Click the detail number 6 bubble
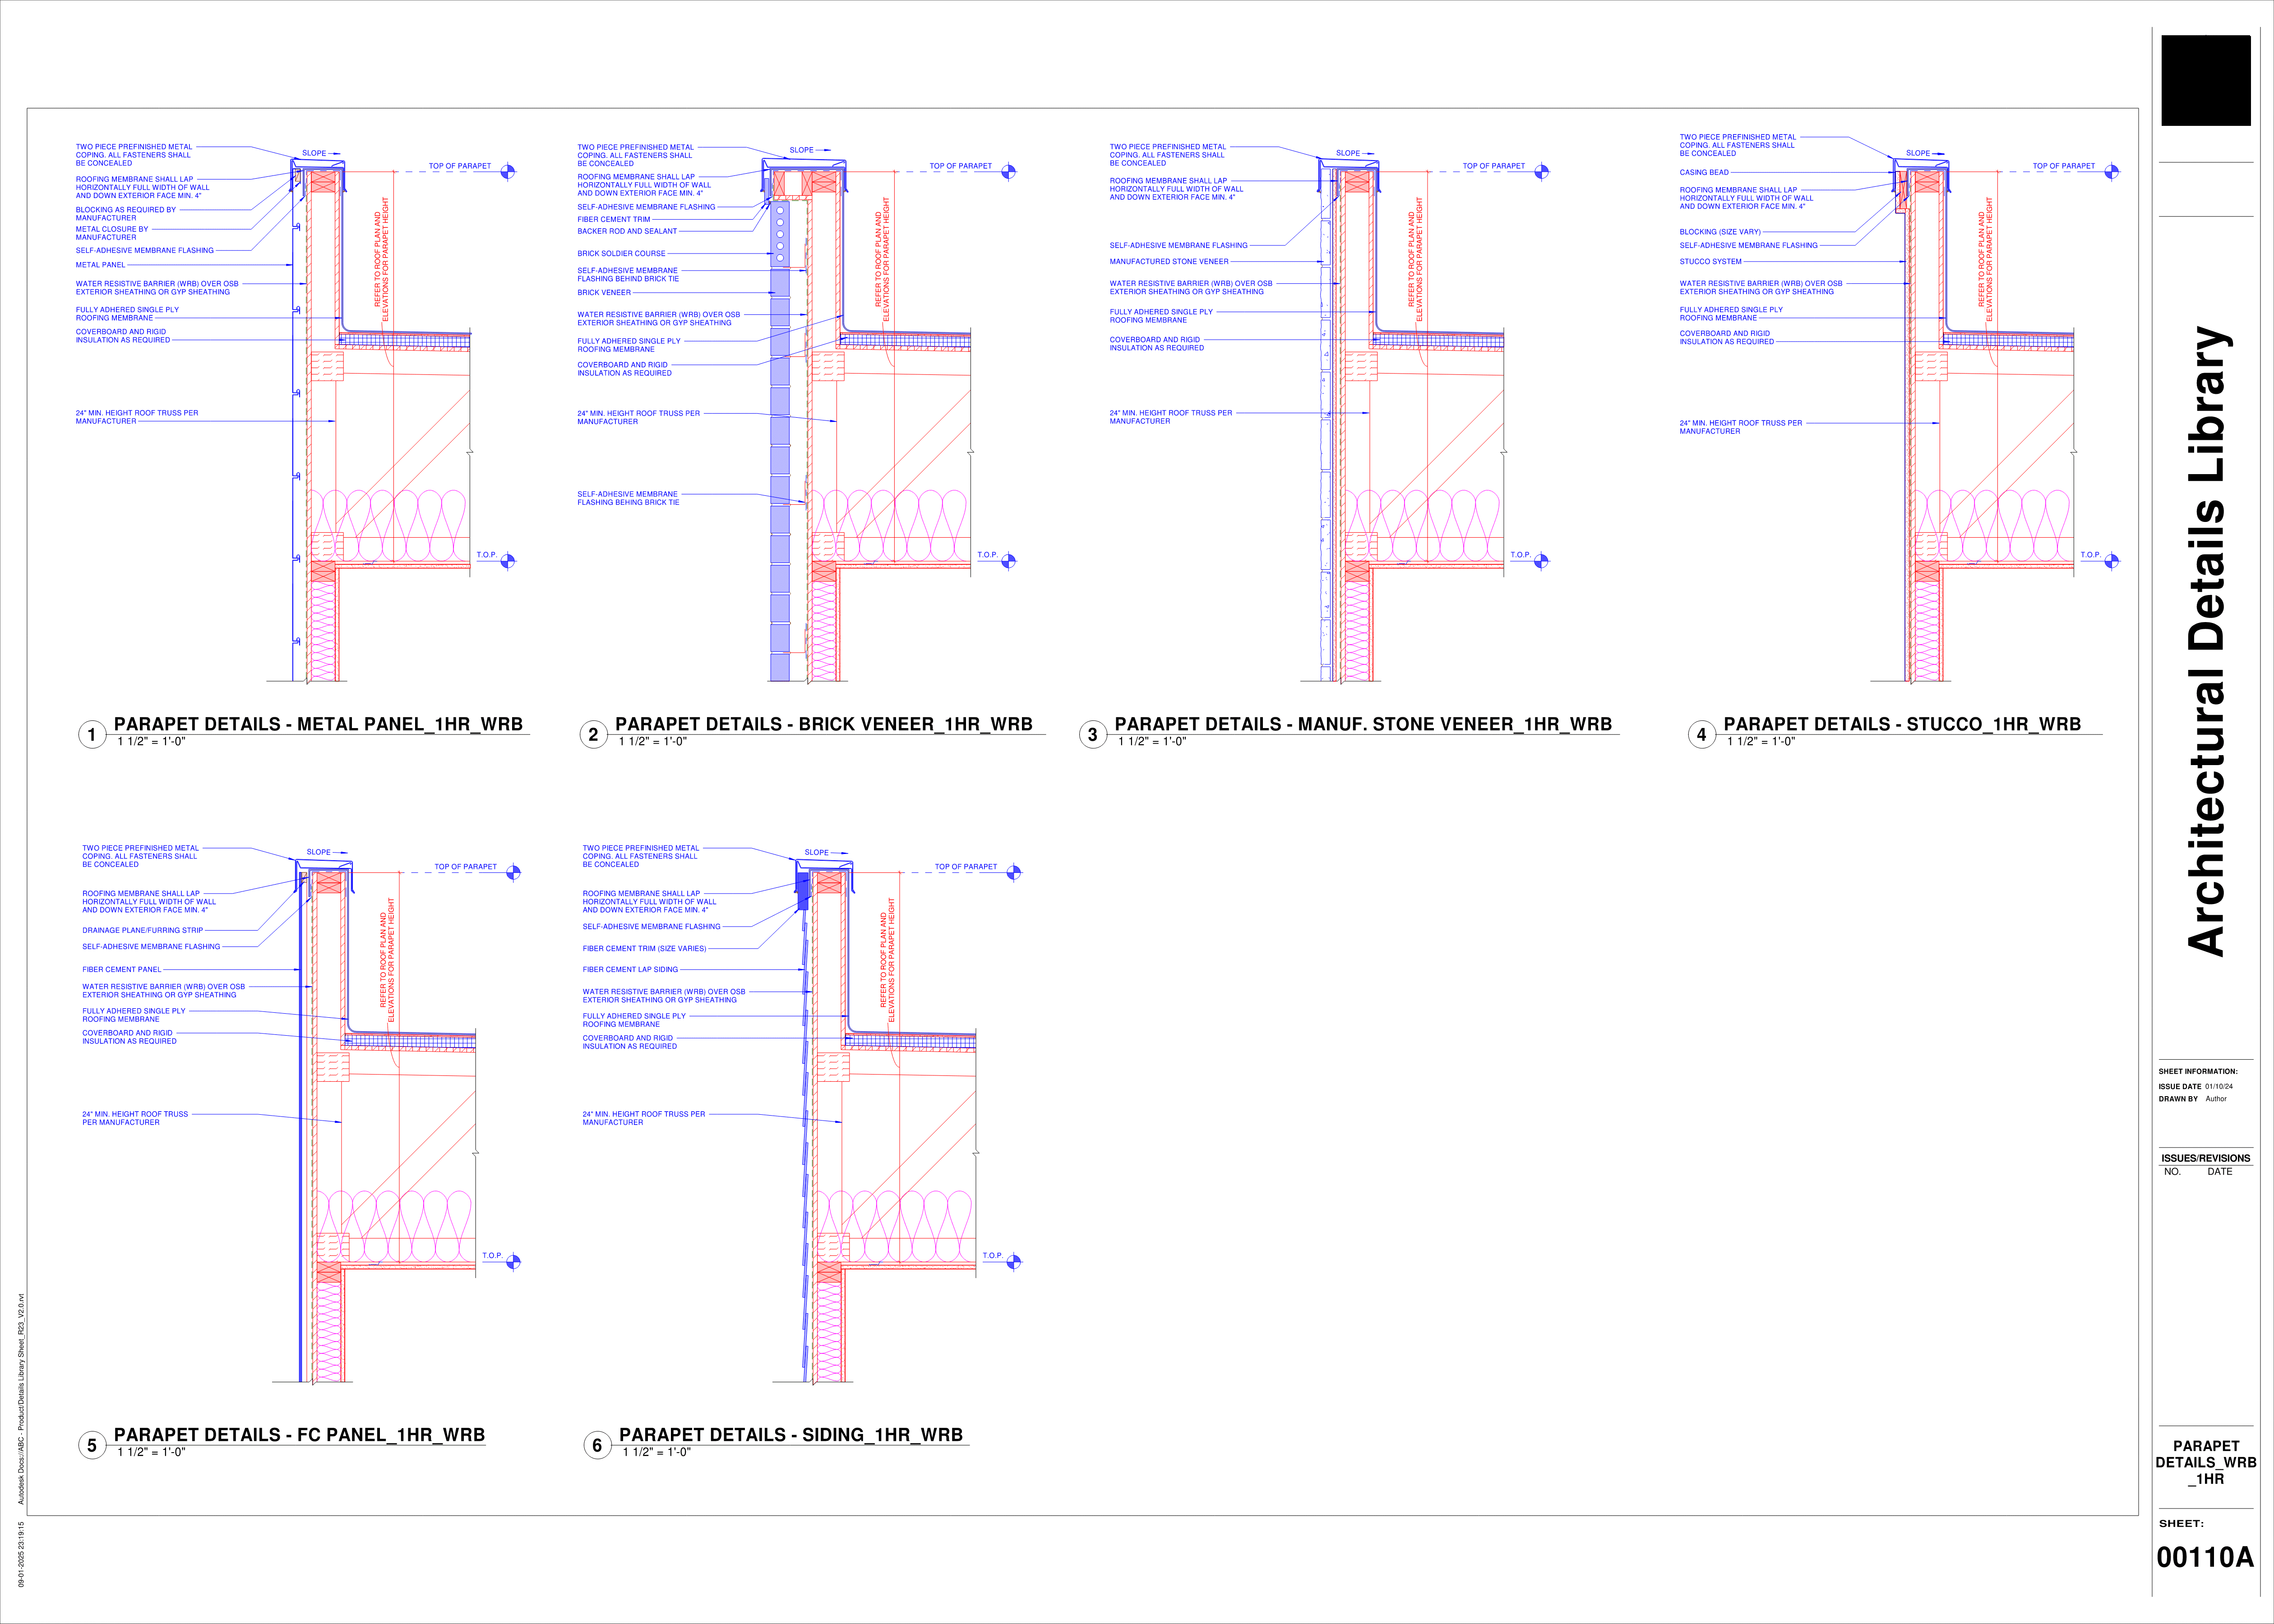This screenshot has height=1624, width=2274. pyautogui.click(x=597, y=1445)
